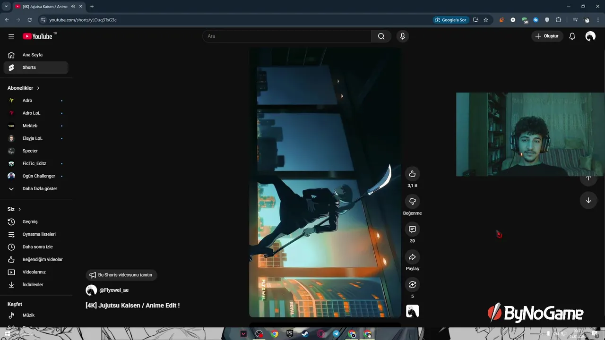Open Steam from the taskbar

pos(305,334)
